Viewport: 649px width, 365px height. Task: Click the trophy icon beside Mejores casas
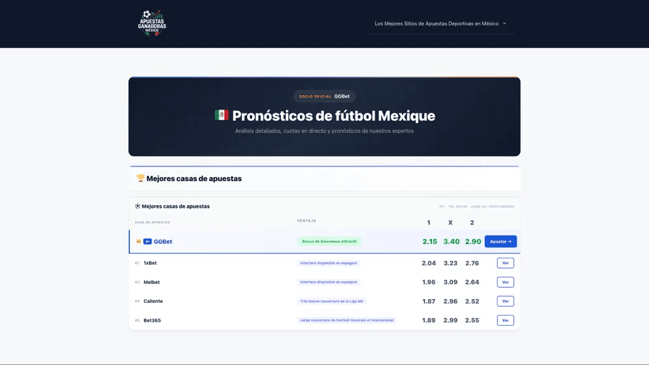[140, 178]
